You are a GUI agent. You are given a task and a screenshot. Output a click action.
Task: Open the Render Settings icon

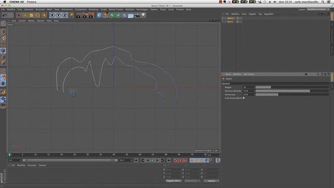point(91,15)
